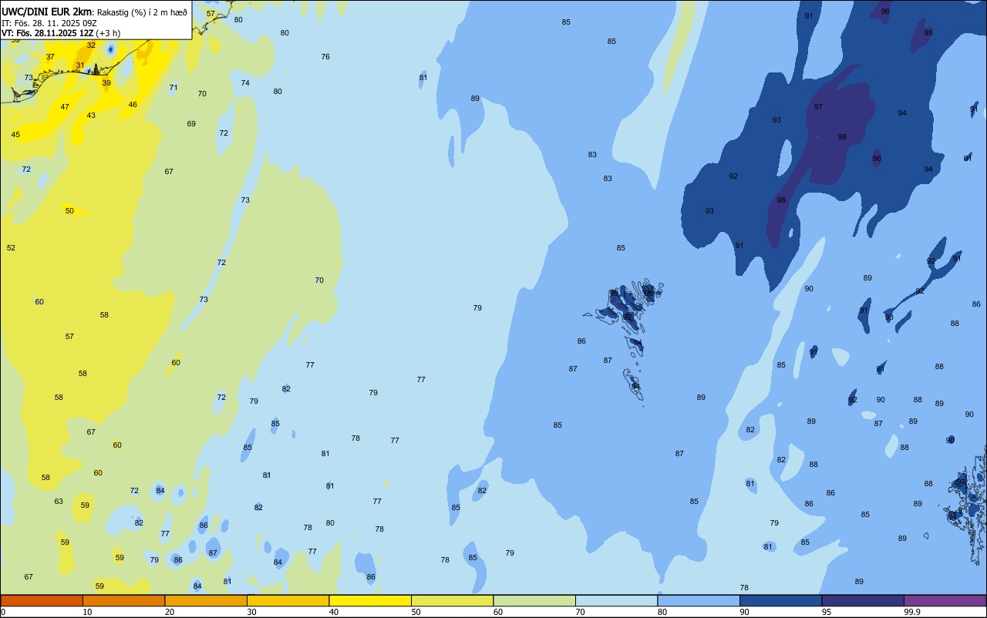This screenshot has height=618, width=987.
Task: Select the map value 43
Action: click(91, 116)
